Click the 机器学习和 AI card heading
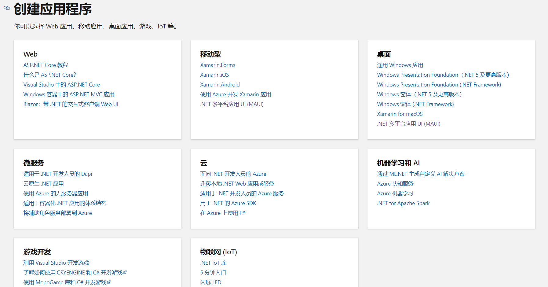This screenshot has width=548, height=287. pos(398,163)
